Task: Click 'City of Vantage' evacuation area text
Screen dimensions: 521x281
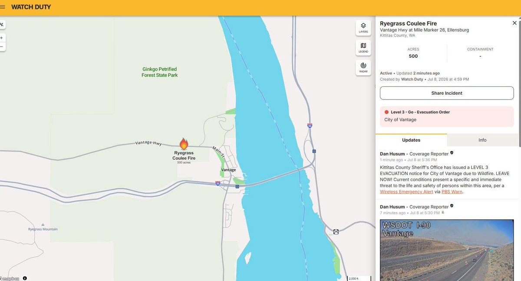Action: [400, 119]
